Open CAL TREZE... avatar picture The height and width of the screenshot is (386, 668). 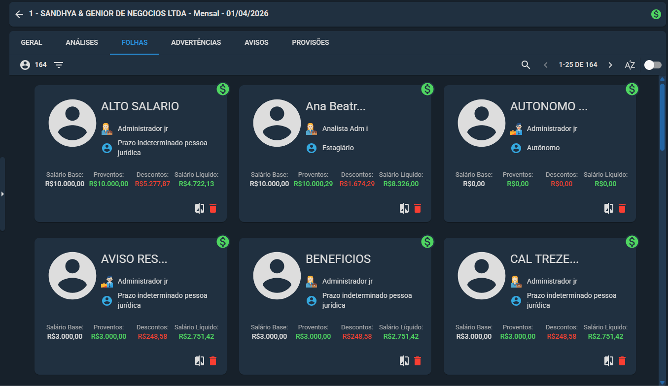pos(482,276)
